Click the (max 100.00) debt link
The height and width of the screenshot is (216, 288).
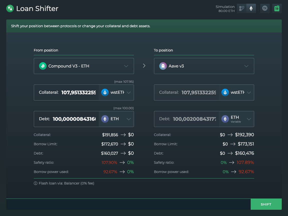point(124,108)
